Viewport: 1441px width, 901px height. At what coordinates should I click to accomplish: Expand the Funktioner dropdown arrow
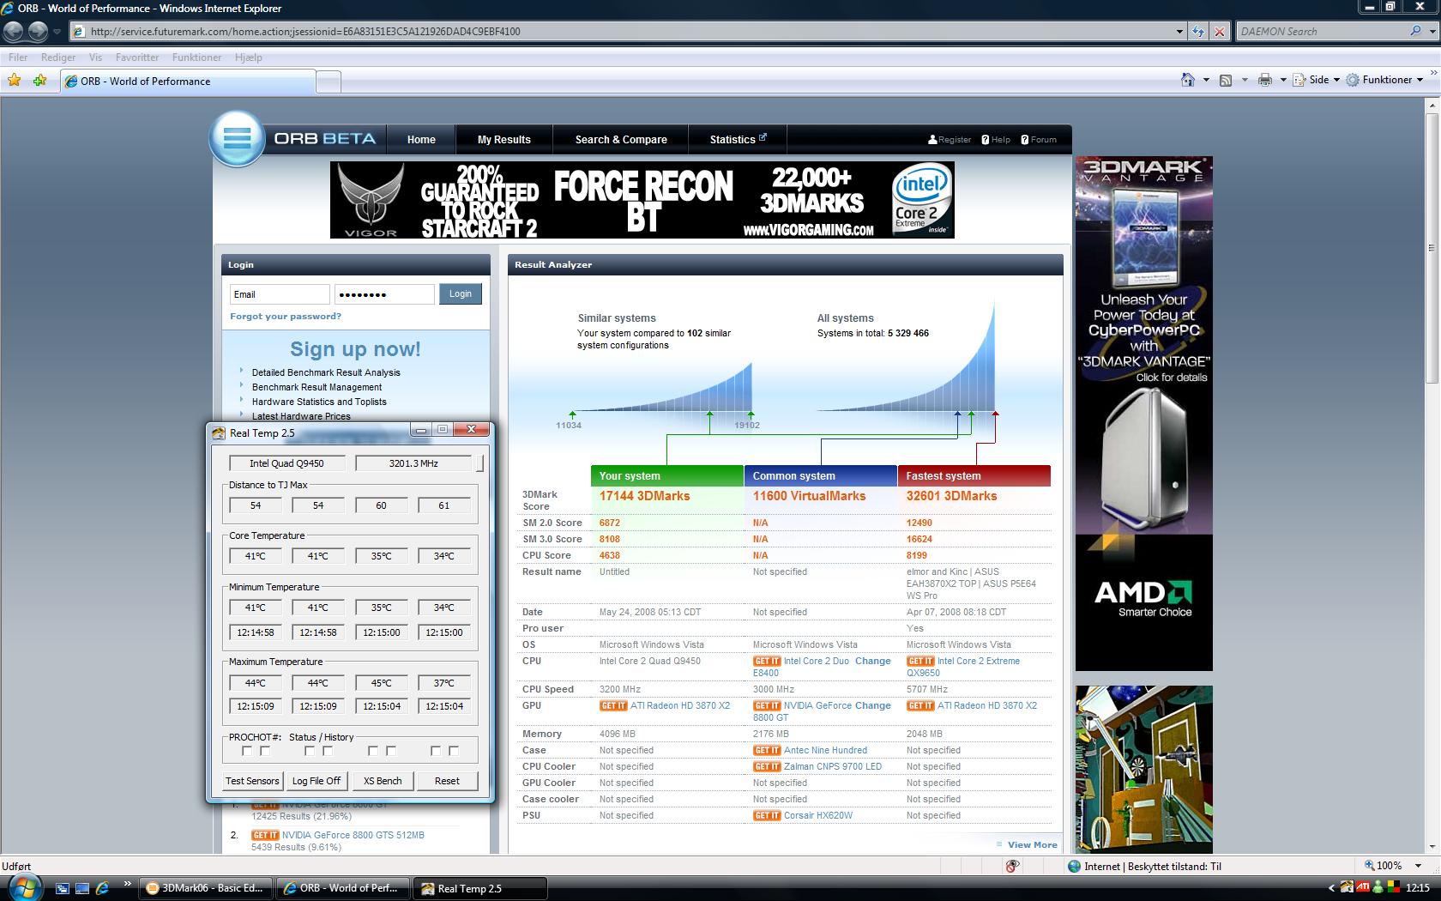click(1420, 80)
